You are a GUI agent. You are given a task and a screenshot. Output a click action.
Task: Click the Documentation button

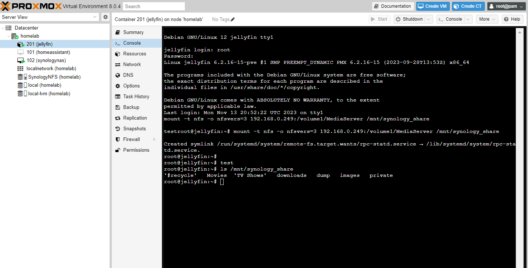tap(393, 6)
